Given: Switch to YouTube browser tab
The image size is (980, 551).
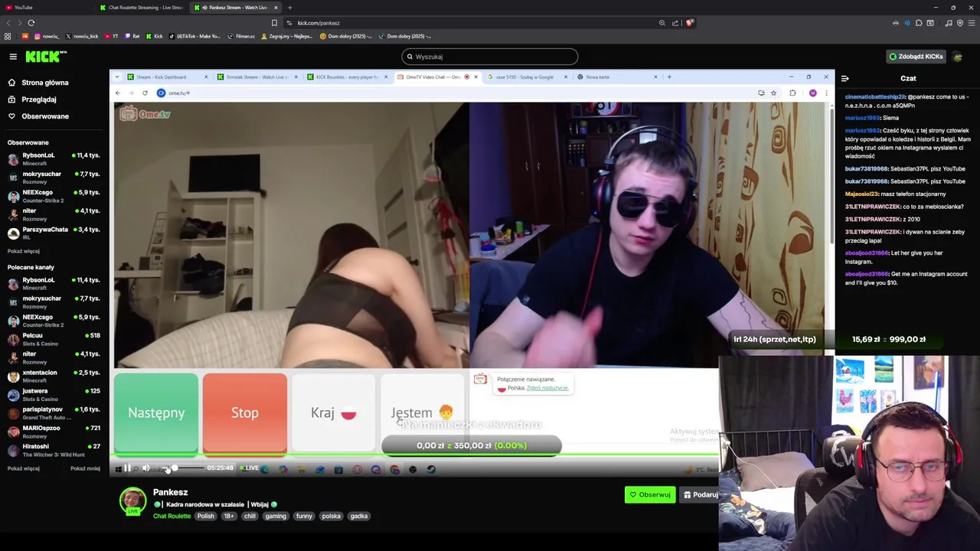Looking at the screenshot, I should (46, 8).
